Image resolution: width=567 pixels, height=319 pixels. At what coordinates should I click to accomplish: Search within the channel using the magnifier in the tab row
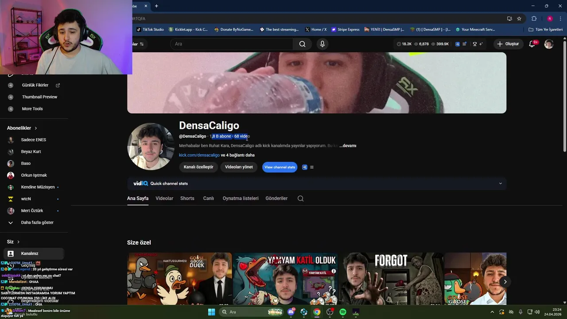point(301,198)
